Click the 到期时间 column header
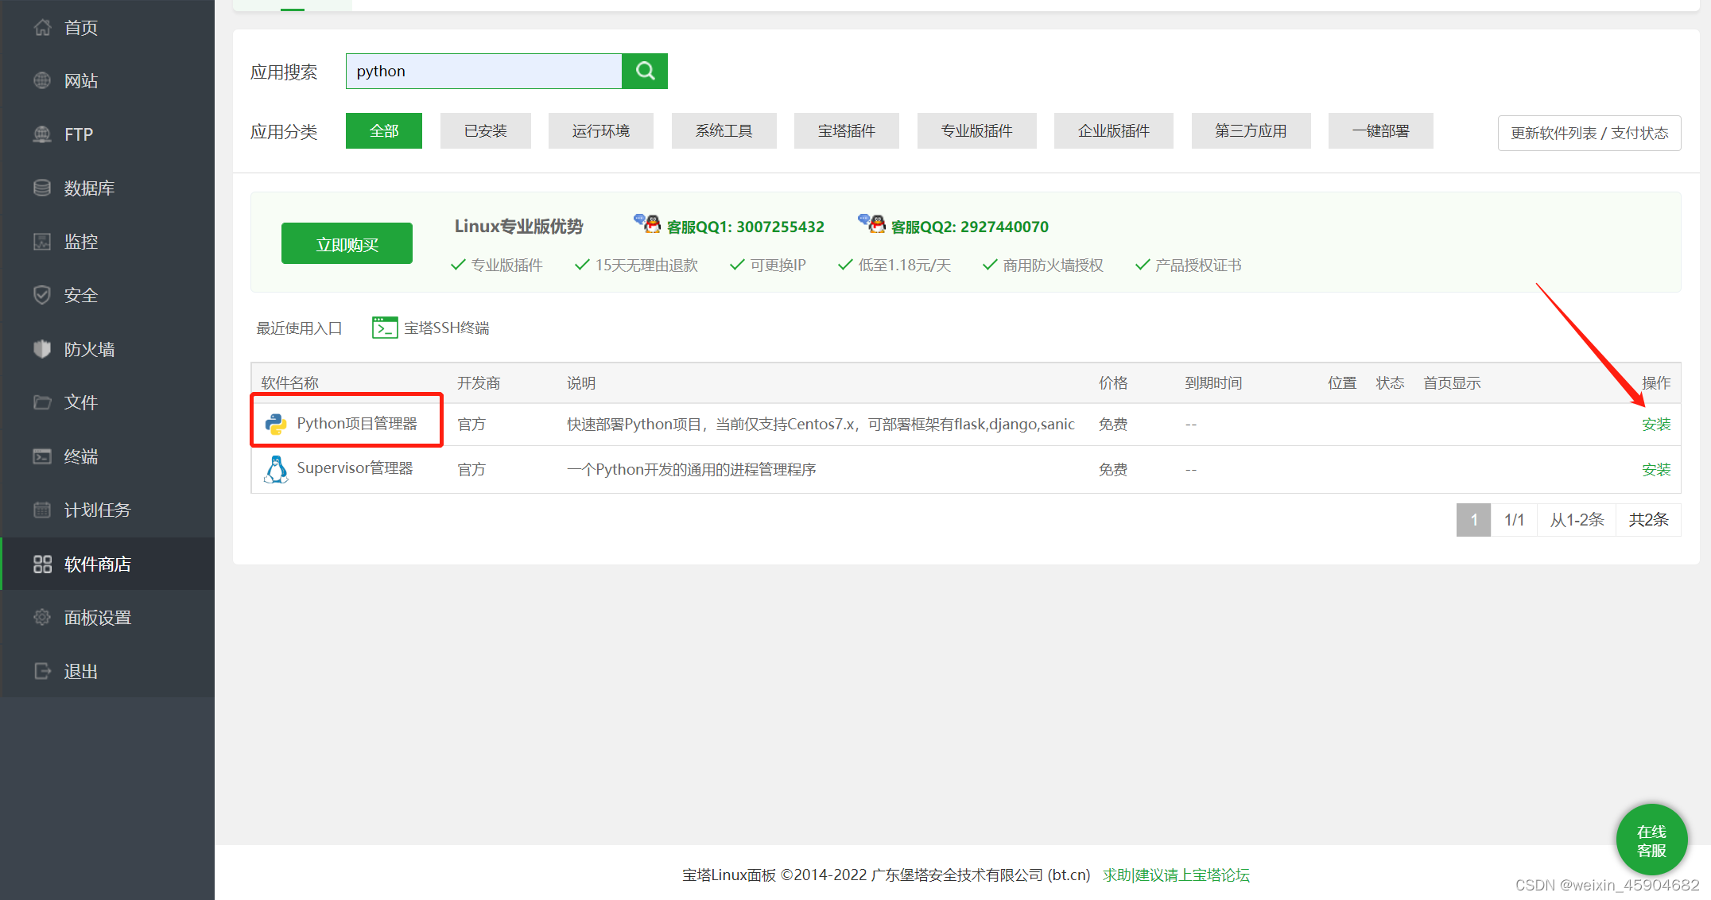This screenshot has width=1711, height=900. [1213, 383]
